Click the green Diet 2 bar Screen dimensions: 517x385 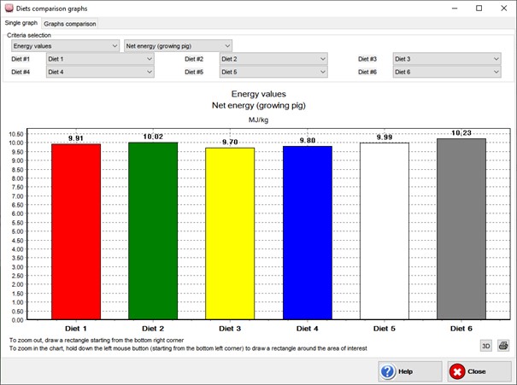153,230
